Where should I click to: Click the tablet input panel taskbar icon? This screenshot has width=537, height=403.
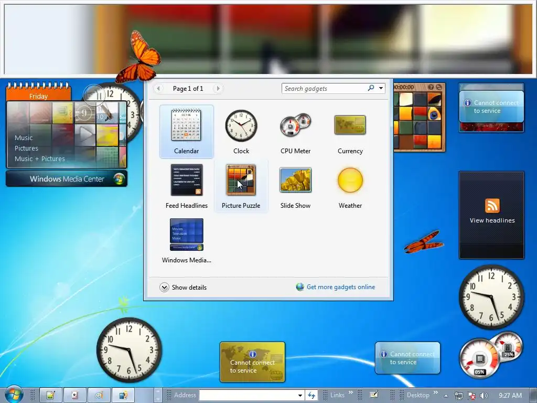(x=374, y=395)
